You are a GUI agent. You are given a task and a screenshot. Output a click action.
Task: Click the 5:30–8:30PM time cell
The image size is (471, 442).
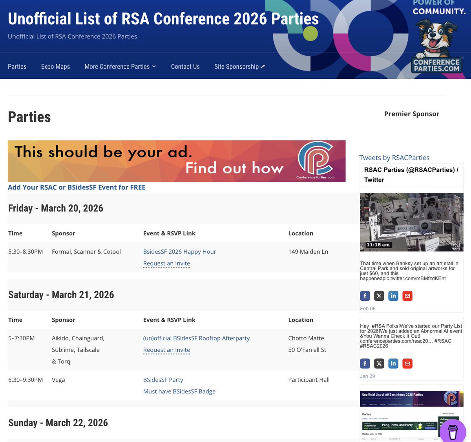(26, 252)
